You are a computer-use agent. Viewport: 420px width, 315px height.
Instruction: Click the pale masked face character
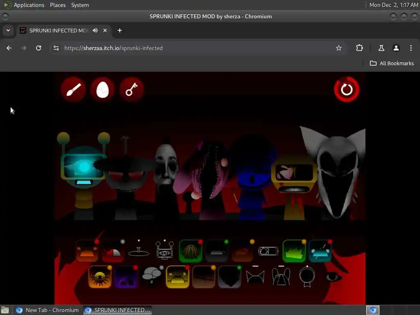point(167,180)
